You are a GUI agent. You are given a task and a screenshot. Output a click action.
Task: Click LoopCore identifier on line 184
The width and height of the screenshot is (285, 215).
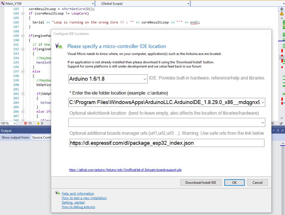[79, 13]
